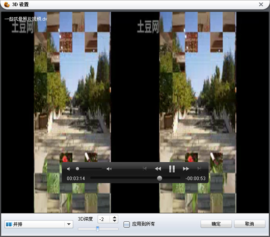
Task: Click the playback progress bar knob
Action: 160,178
